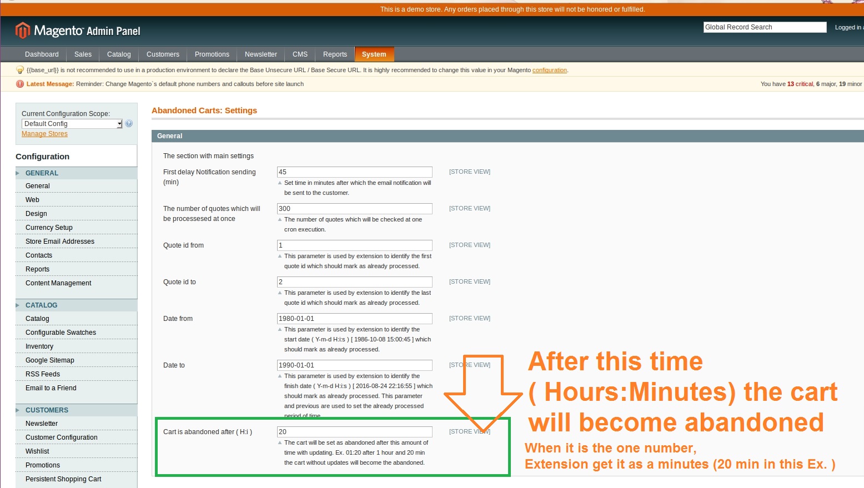Open Catalog in the configuration sidebar
The height and width of the screenshot is (488, 864).
[x=37, y=319]
